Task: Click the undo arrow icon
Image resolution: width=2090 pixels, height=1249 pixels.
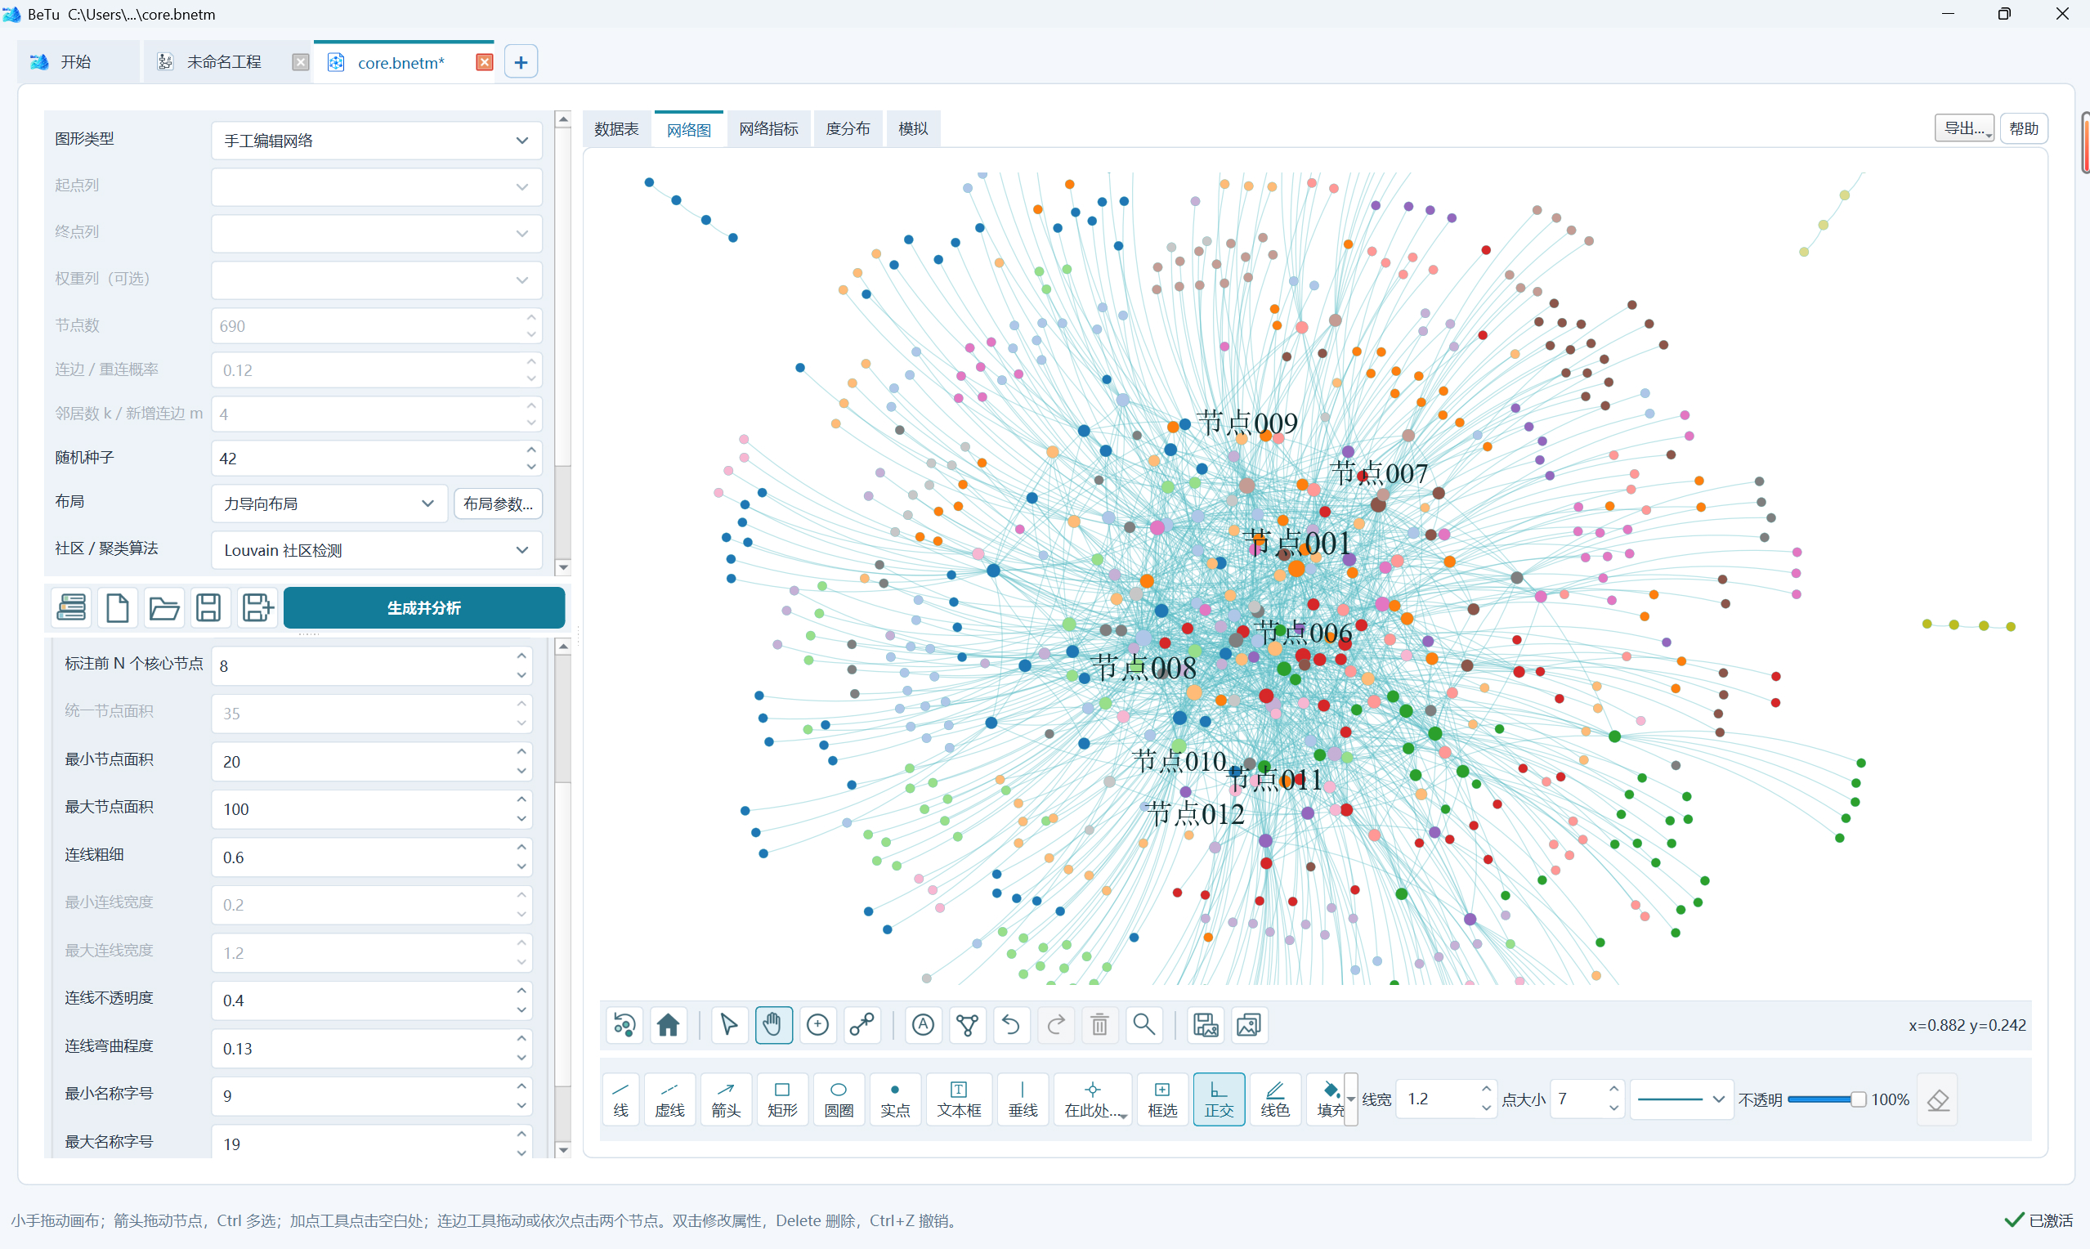Action: point(1011,1024)
